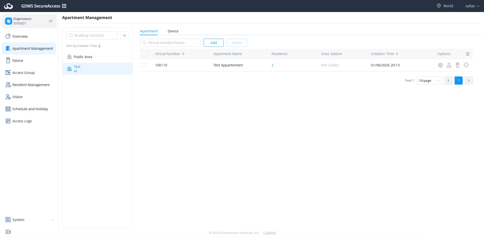484x238 pixels.
Task: Click Test Appartement name cell
Action: pos(228,65)
